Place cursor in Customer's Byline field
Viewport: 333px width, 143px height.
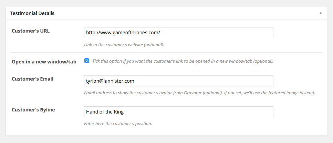pyautogui.click(x=179, y=112)
